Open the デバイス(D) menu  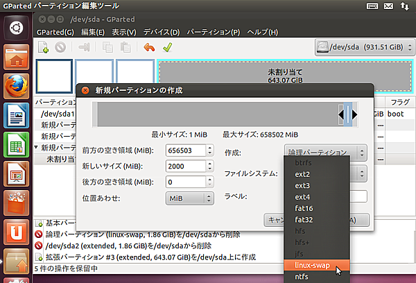click(x=162, y=33)
